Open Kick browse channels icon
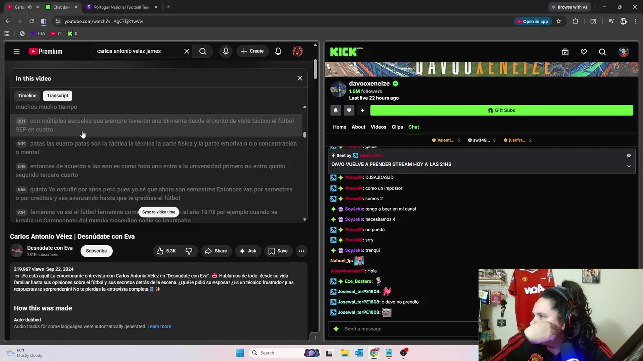Image resolution: width=643 pixels, height=361 pixels. coord(565,52)
